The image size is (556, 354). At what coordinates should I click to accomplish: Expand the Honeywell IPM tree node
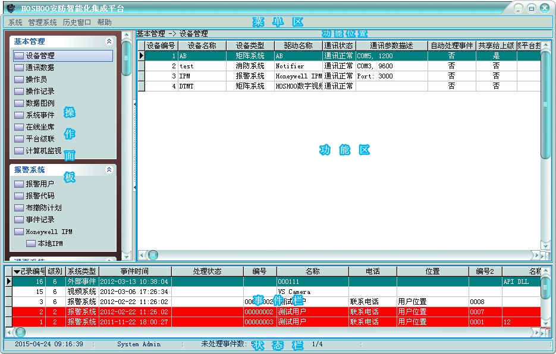pyautogui.click(x=19, y=232)
